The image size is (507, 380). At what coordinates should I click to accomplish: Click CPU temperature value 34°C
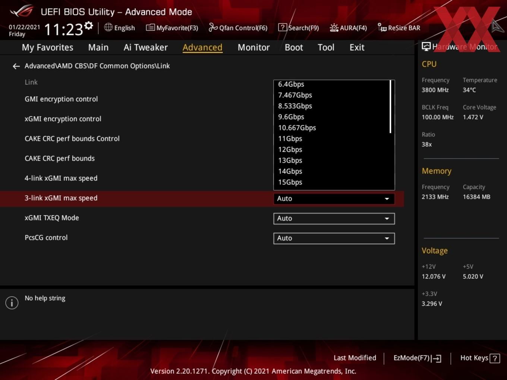pos(469,90)
